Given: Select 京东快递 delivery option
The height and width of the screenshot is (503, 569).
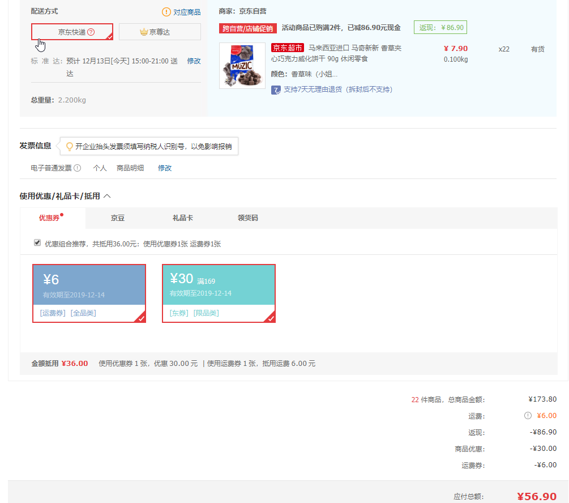Looking at the screenshot, I should 72,32.
